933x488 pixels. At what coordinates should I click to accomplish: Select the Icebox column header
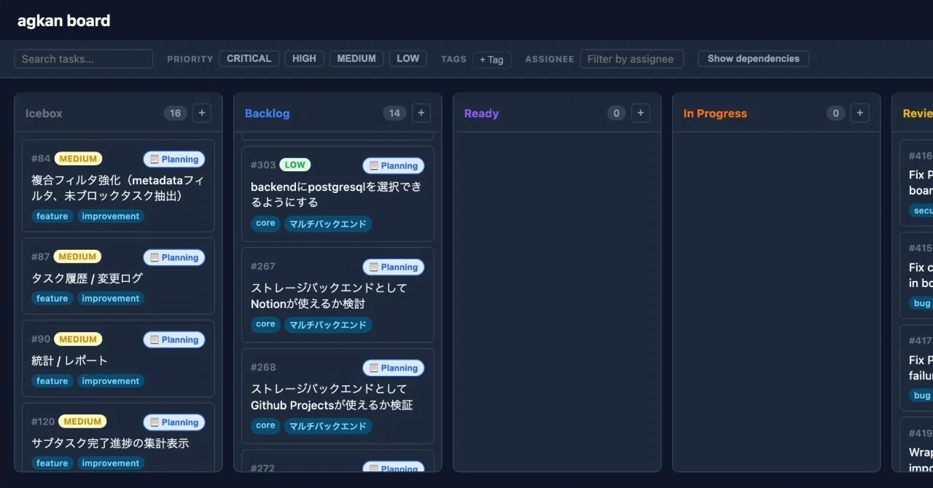point(44,114)
